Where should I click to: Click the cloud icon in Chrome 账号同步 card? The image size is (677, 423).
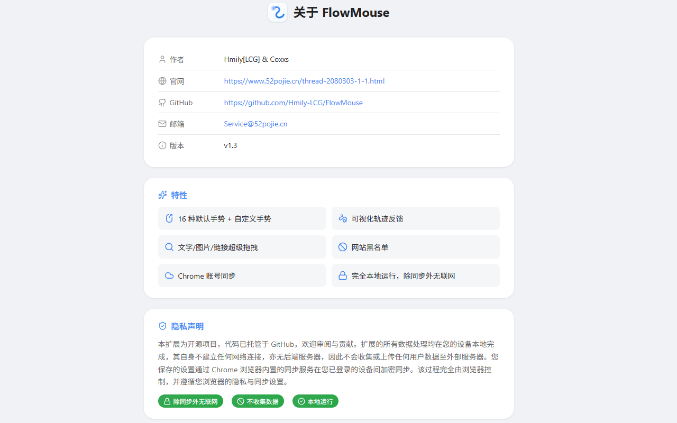point(169,275)
